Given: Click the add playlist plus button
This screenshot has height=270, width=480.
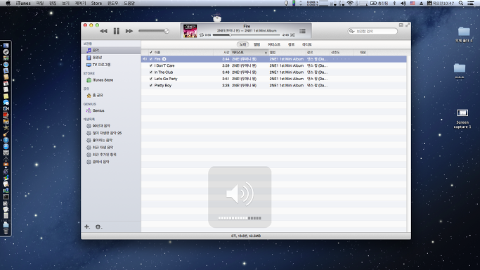Looking at the screenshot, I should point(87,227).
